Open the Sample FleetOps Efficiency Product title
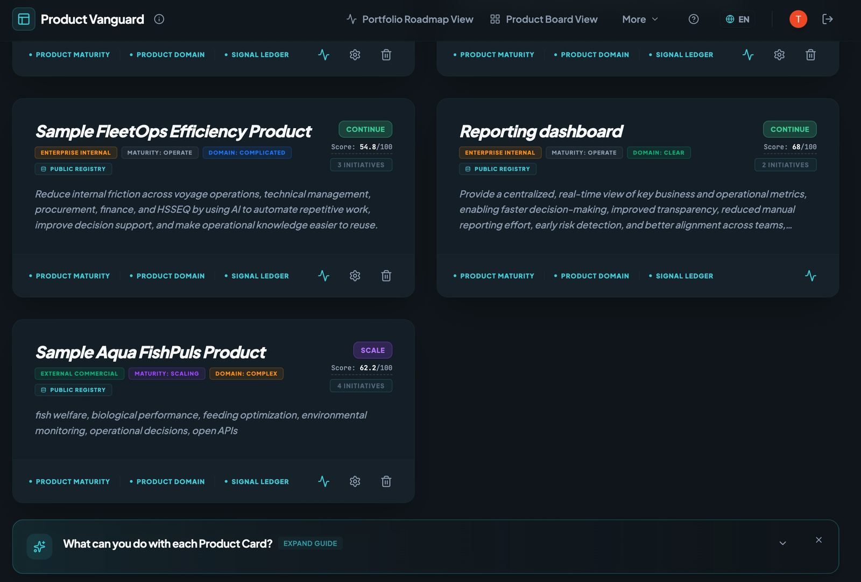 [x=173, y=131]
